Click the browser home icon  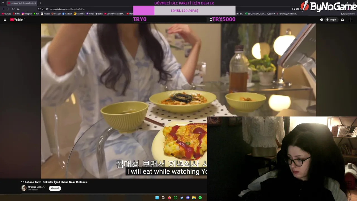pyautogui.click(x=18, y=9)
